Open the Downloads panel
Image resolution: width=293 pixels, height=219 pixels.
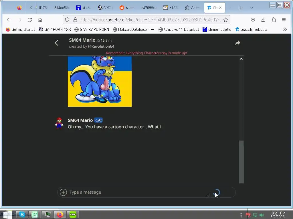pos(263,20)
